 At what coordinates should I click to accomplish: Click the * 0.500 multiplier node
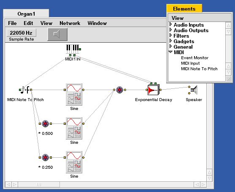coord(45,123)
